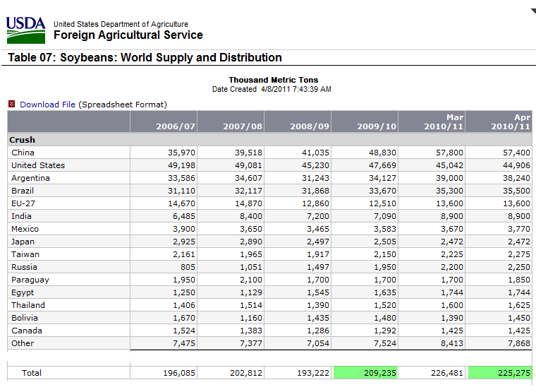Select the India row label
The height and width of the screenshot is (392, 536).
[21, 216]
